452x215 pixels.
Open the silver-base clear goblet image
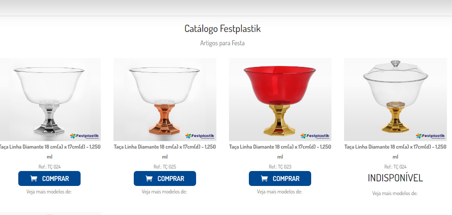coord(49,100)
